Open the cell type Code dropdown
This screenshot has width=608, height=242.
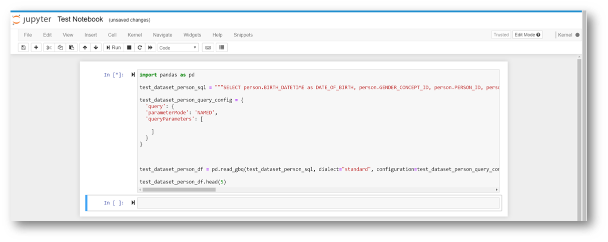point(178,47)
